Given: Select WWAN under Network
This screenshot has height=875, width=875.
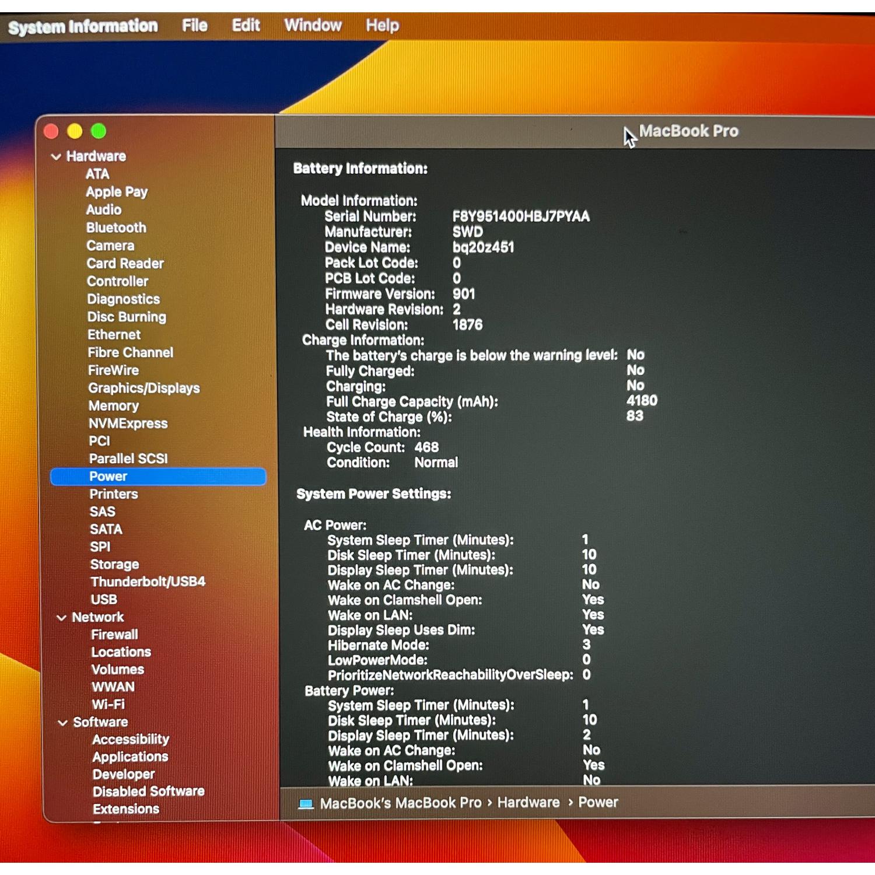Looking at the screenshot, I should (x=113, y=687).
